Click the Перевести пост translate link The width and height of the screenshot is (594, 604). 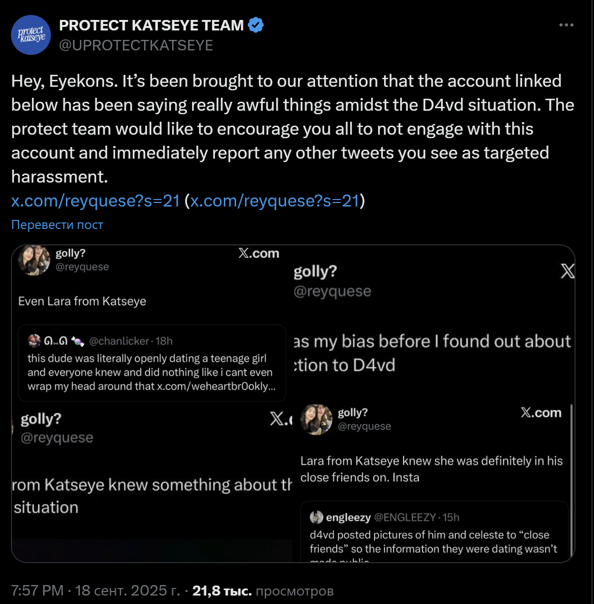coord(57,224)
